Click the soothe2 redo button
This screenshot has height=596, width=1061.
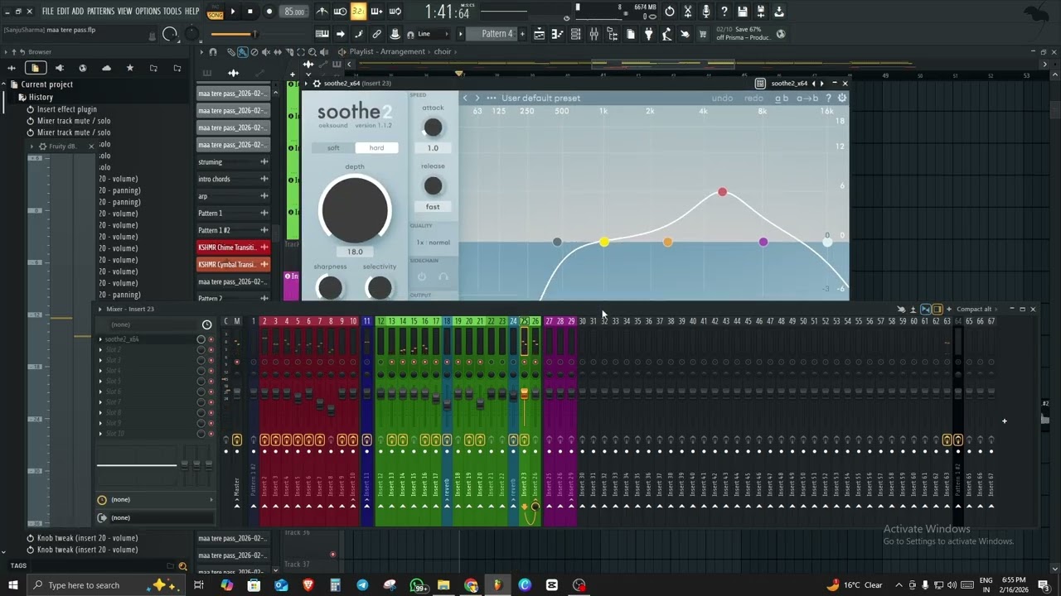click(753, 98)
